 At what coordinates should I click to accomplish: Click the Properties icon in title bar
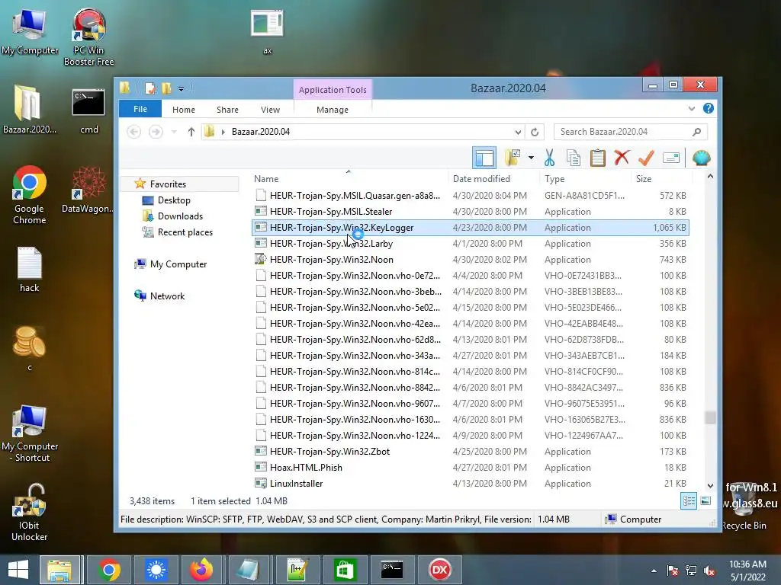tap(149, 88)
